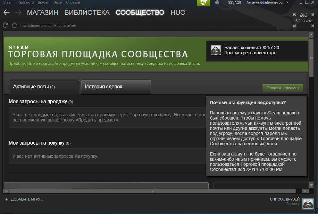Click the URL address steamcommunity.com/market/
The width and height of the screenshot is (318, 214).
coord(48,25)
